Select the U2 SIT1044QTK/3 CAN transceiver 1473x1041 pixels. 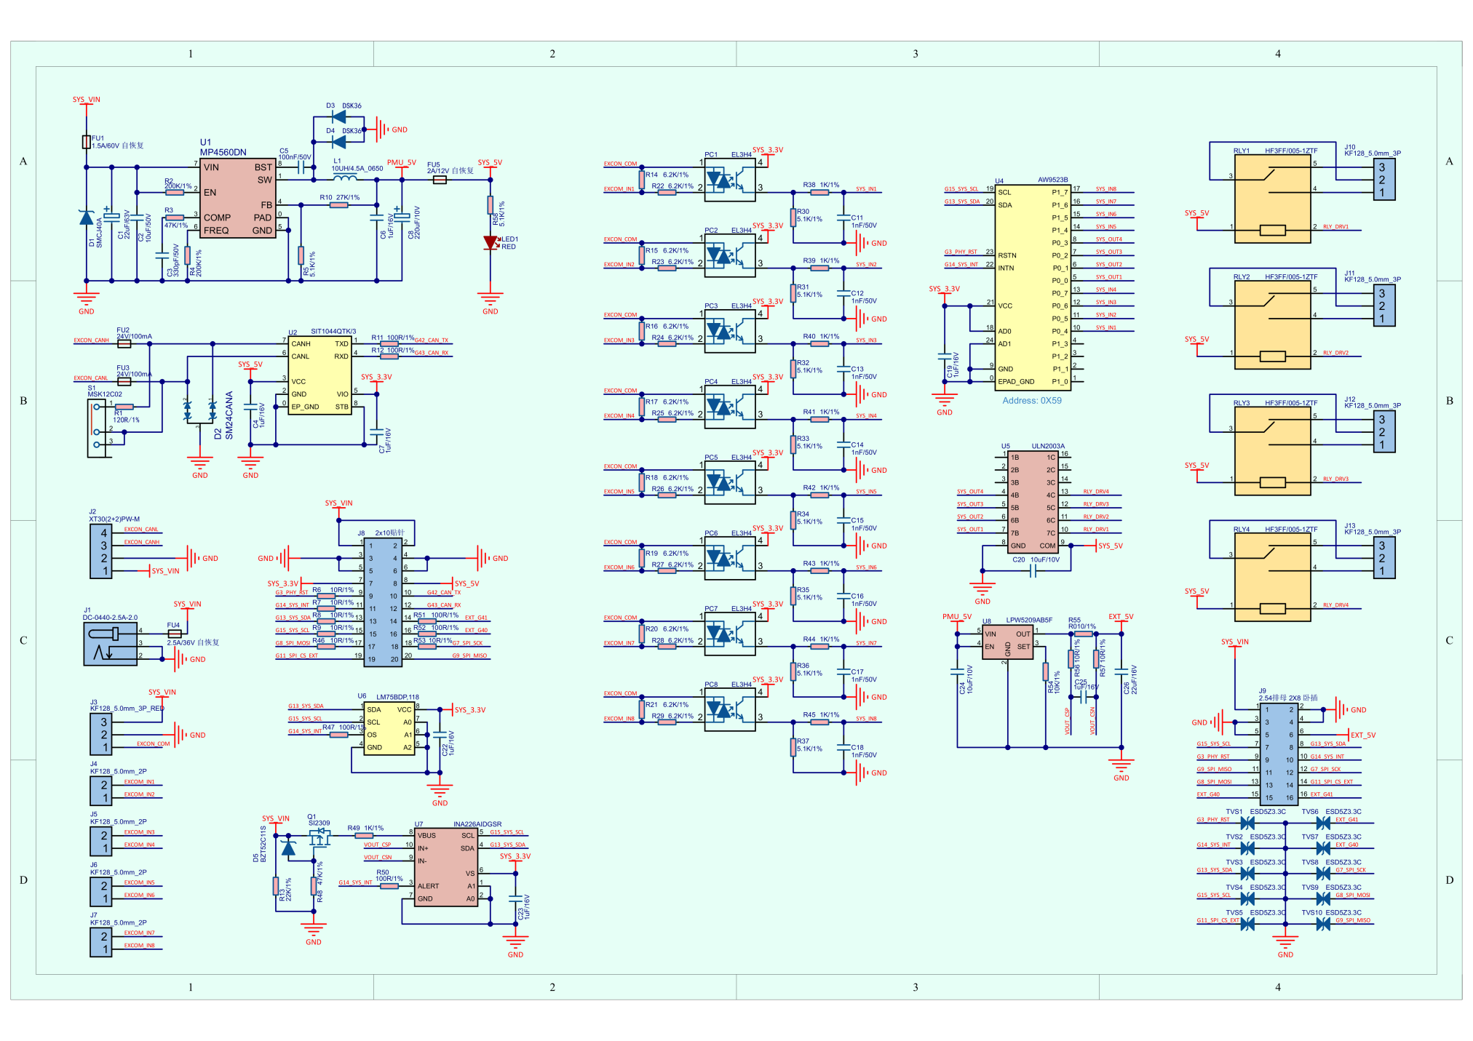[320, 375]
